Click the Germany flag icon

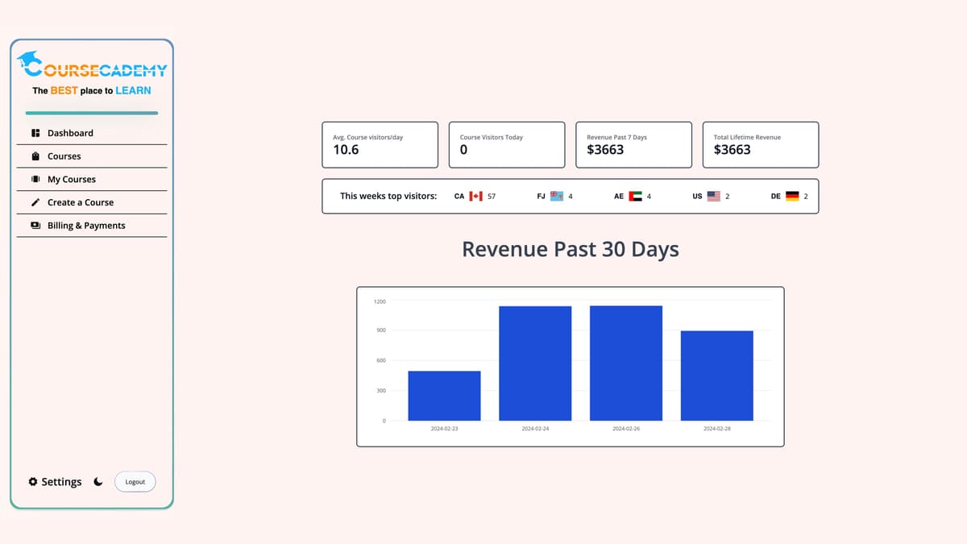click(x=792, y=196)
